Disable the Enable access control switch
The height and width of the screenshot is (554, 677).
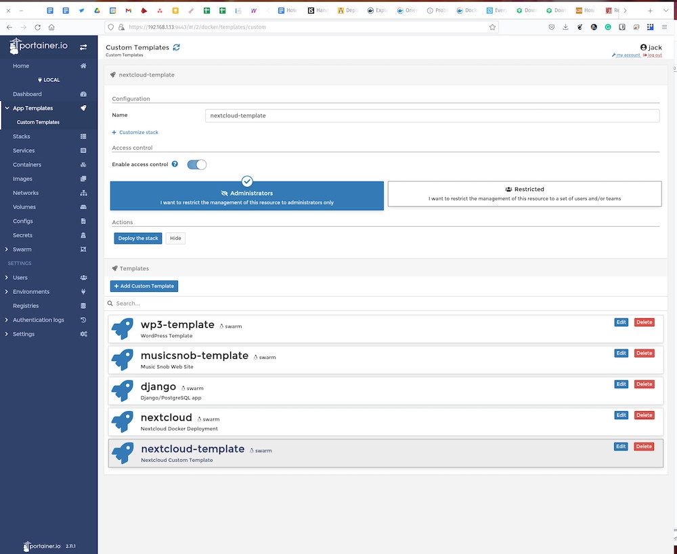point(196,164)
